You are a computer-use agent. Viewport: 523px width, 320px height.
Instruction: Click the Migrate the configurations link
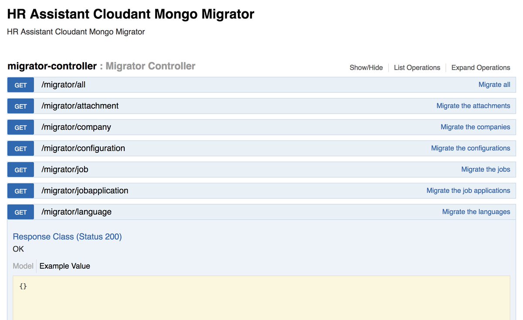(x=470, y=148)
